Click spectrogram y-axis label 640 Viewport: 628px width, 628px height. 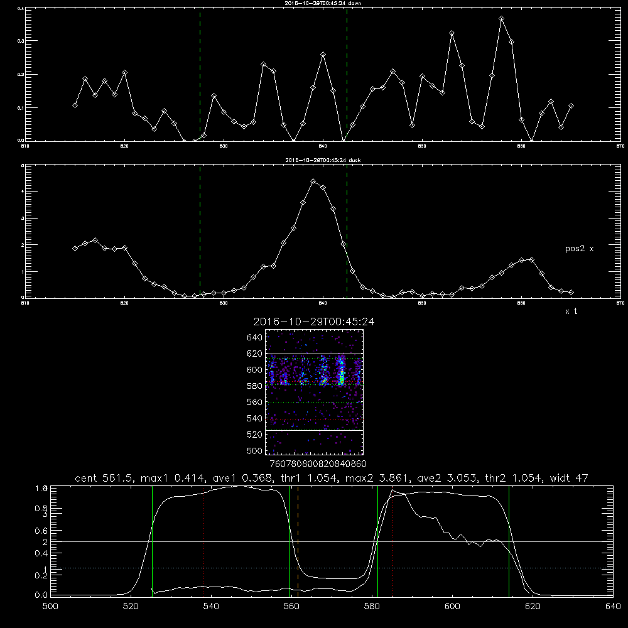(255, 338)
